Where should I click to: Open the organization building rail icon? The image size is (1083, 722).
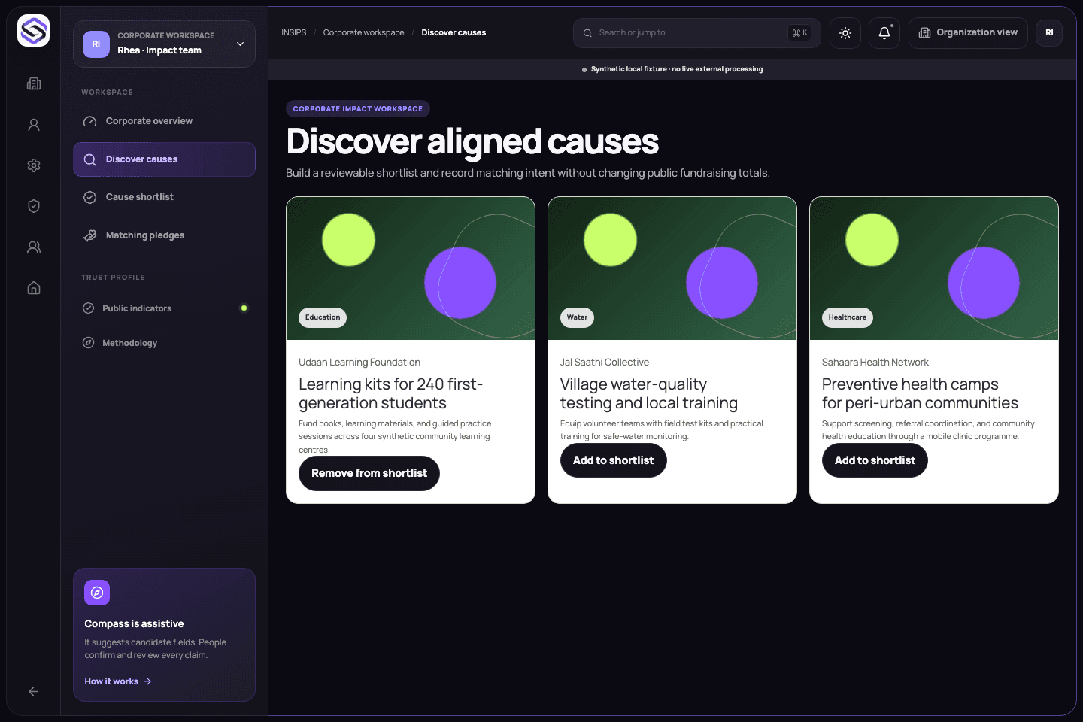tap(34, 83)
